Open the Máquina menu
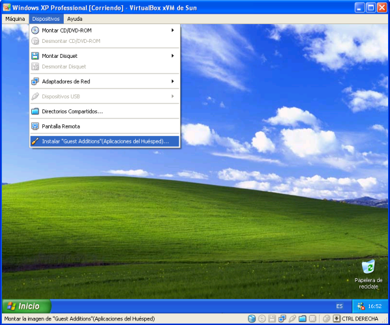This screenshot has width=390, height=325. coord(14,19)
